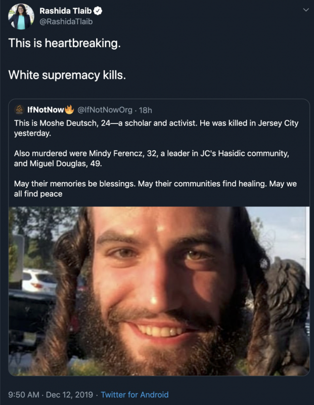Open the 18h quoted tweet timestamp

pyautogui.click(x=146, y=110)
